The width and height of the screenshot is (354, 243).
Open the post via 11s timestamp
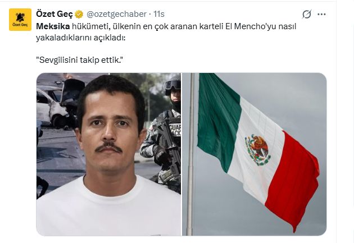point(159,14)
